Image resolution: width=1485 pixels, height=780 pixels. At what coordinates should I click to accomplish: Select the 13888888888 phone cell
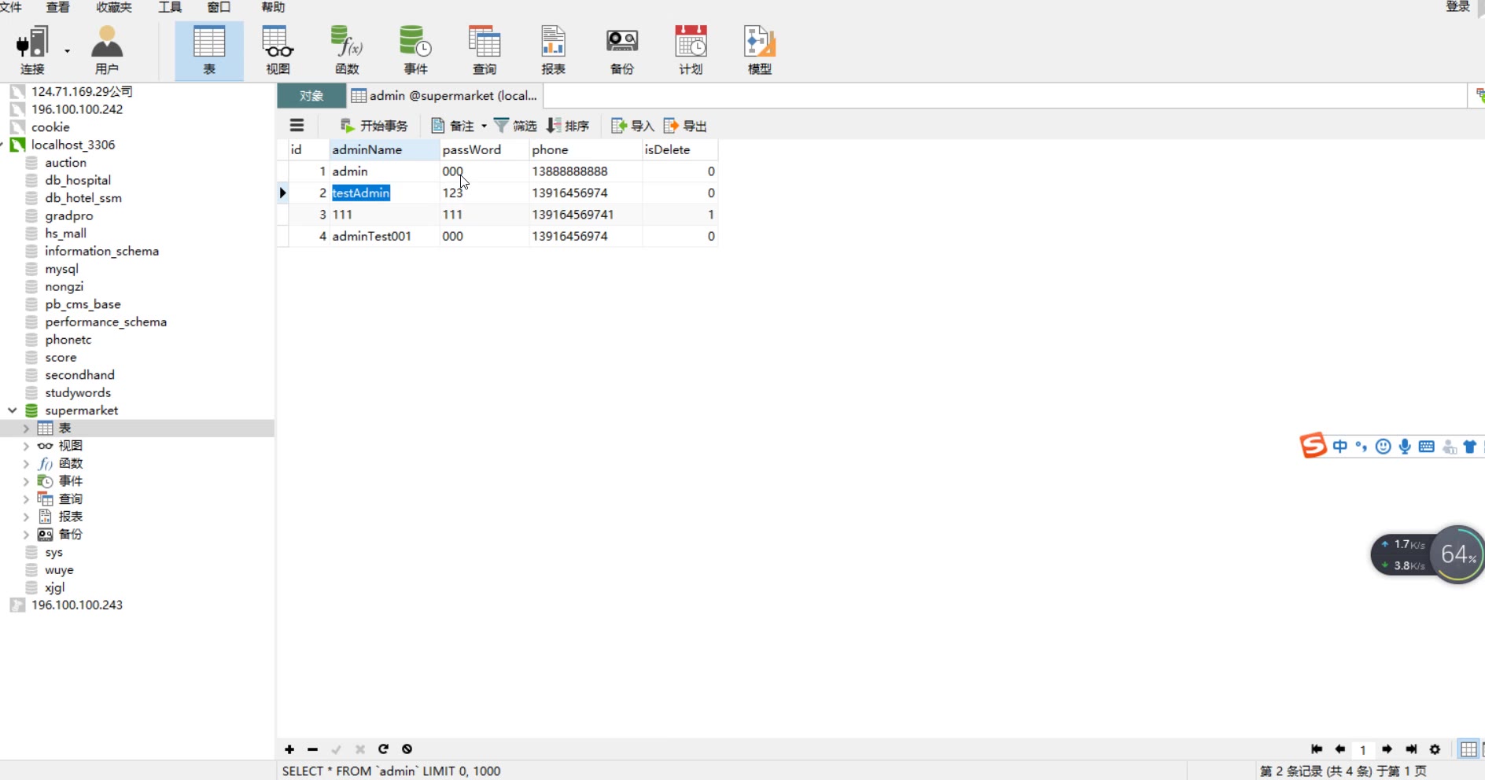pos(585,171)
